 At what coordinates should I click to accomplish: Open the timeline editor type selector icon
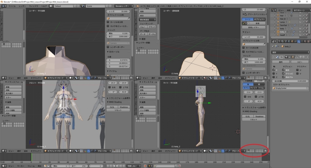(4, 166)
